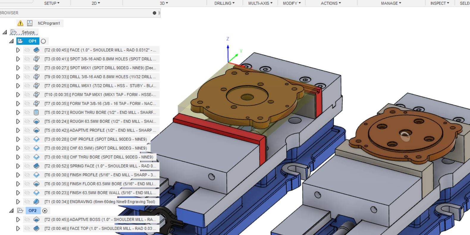Collapse the OP2 setup node
Screen dimensions: 470x235
point(11,211)
